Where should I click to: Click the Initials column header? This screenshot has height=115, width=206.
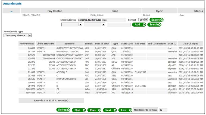89,44
